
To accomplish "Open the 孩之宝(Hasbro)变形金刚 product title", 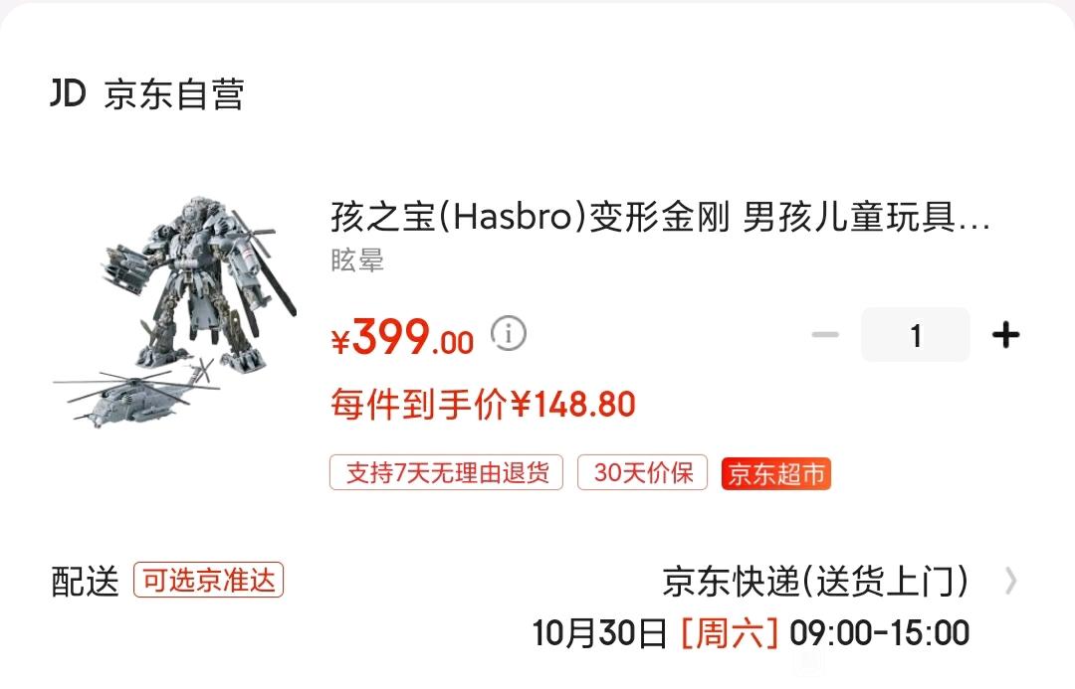I will tap(660, 217).
